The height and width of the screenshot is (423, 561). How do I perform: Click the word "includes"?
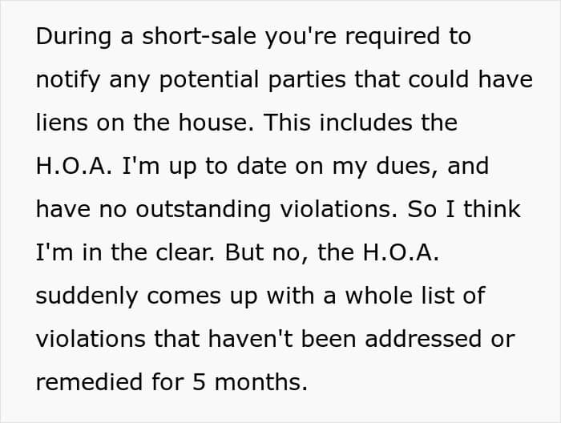pyautogui.click(x=365, y=123)
